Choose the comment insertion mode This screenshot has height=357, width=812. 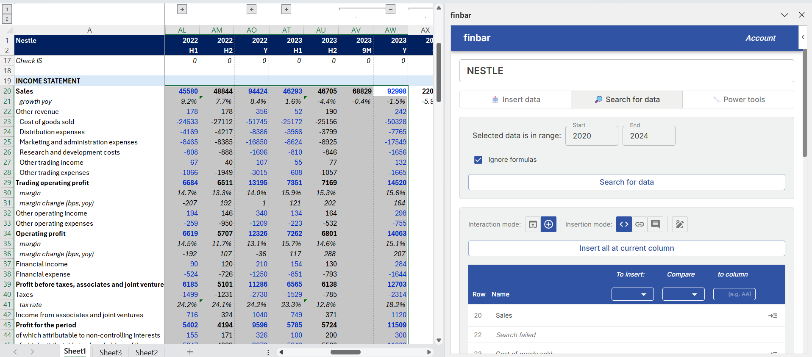tap(655, 224)
